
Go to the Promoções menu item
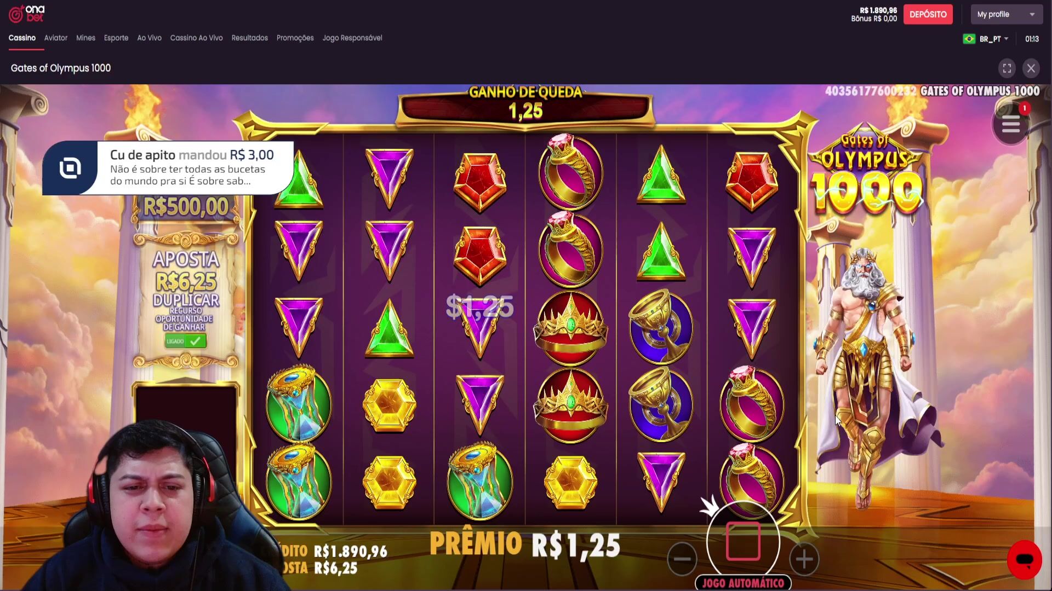pyautogui.click(x=295, y=38)
